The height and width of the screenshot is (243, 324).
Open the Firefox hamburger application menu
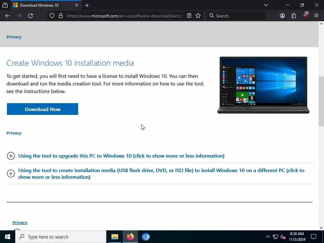click(316, 16)
